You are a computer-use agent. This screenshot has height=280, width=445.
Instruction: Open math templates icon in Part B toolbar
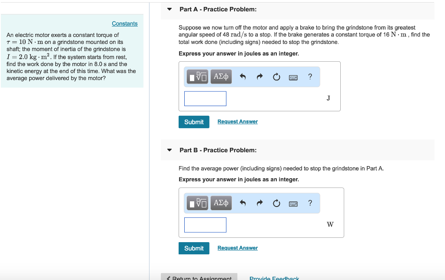pos(198,203)
